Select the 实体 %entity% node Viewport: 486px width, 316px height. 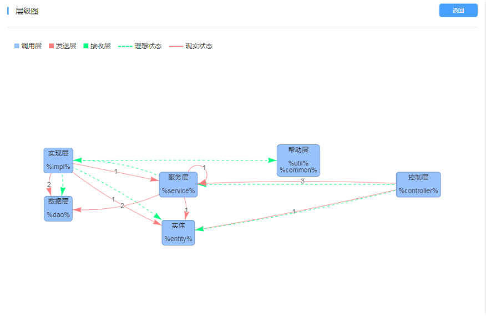pos(178,232)
